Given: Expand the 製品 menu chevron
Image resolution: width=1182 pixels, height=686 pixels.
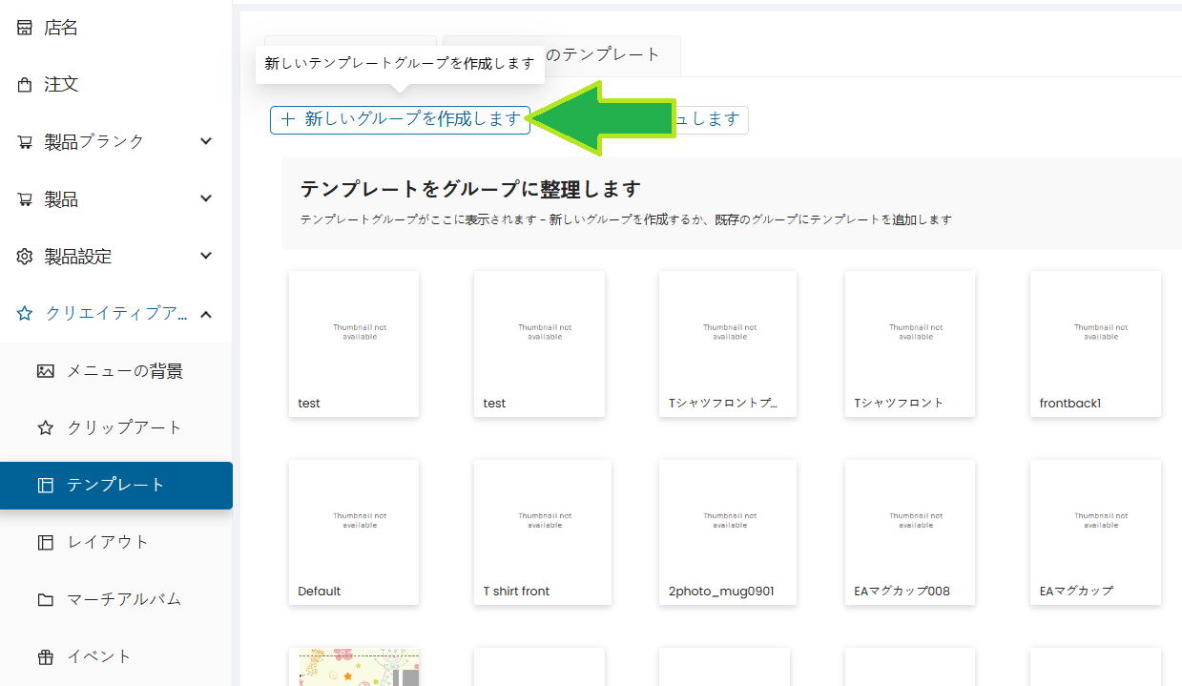Looking at the screenshot, I should pos(206,198).
